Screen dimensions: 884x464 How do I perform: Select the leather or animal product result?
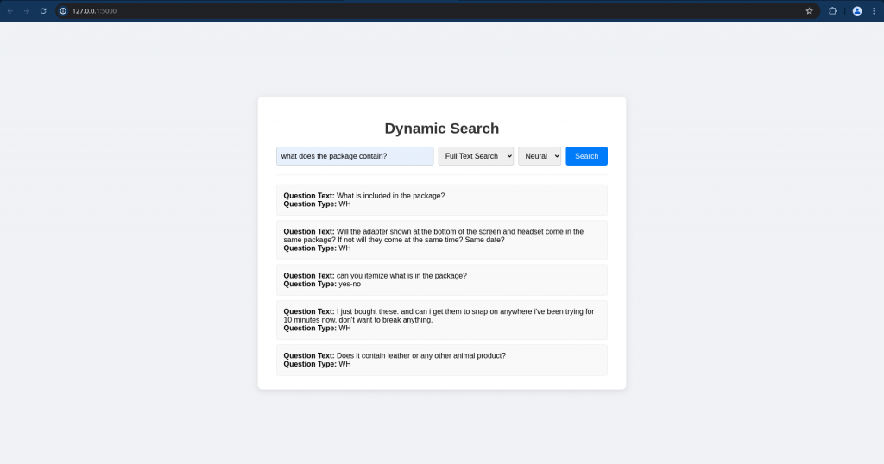point(441,360)
